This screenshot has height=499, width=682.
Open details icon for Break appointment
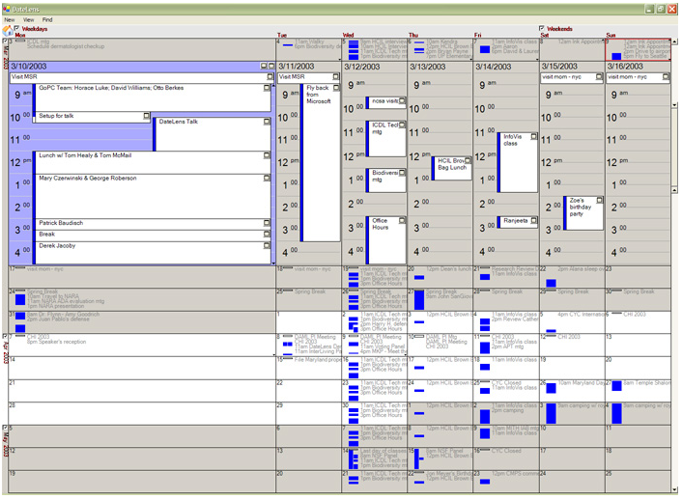point(267,235)
